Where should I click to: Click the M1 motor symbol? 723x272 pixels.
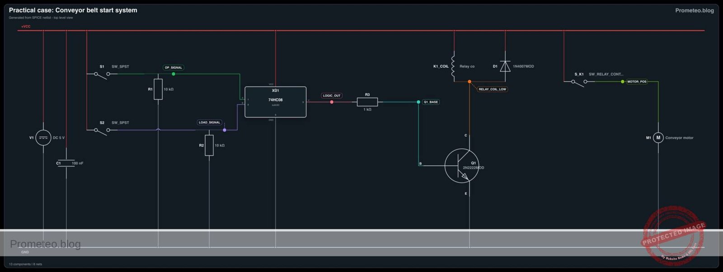(658, 138)
